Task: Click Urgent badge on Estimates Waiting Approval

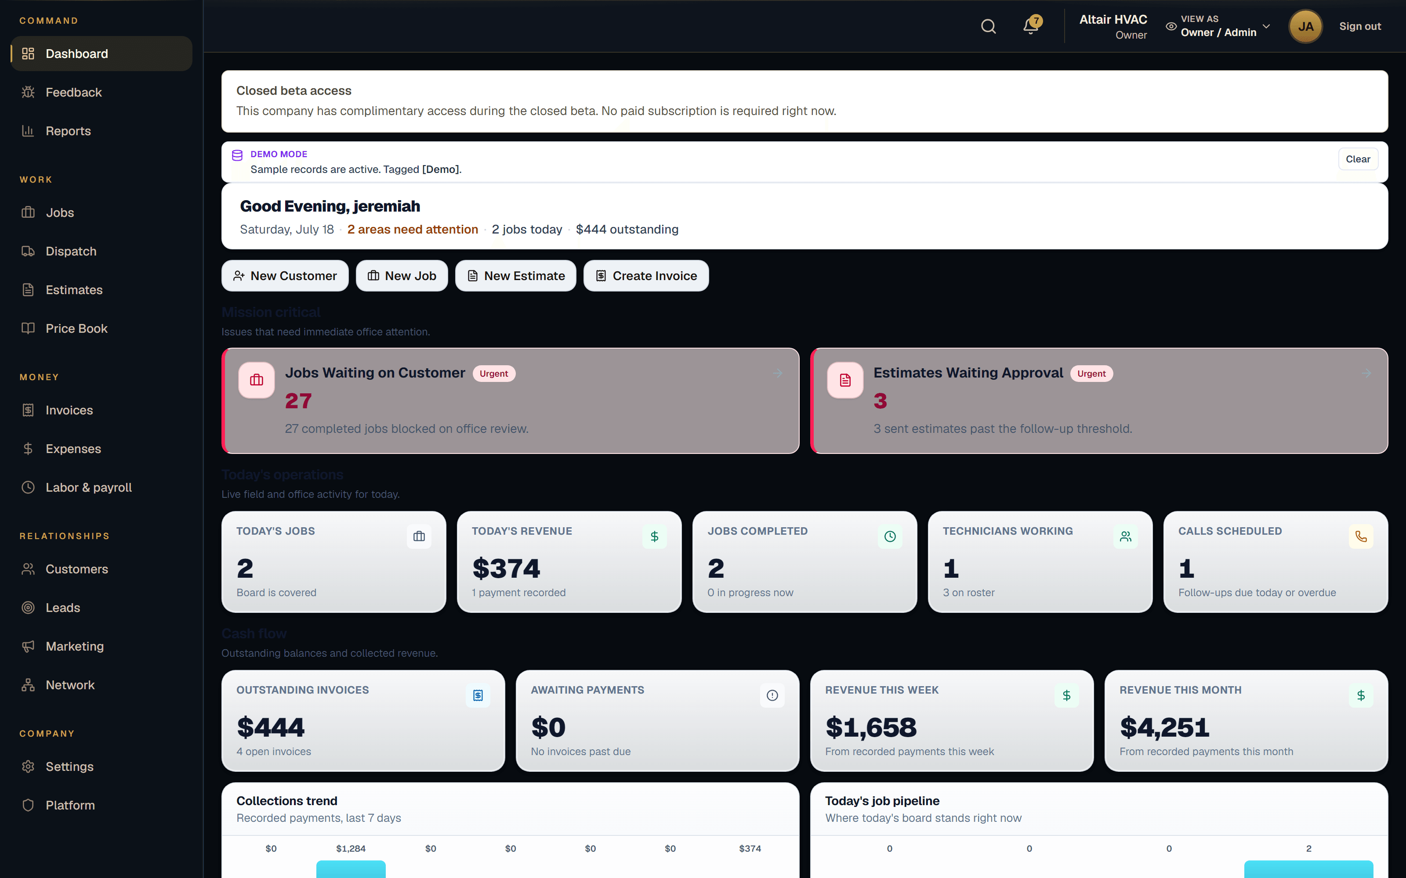Action: (x=1091, y=374)
